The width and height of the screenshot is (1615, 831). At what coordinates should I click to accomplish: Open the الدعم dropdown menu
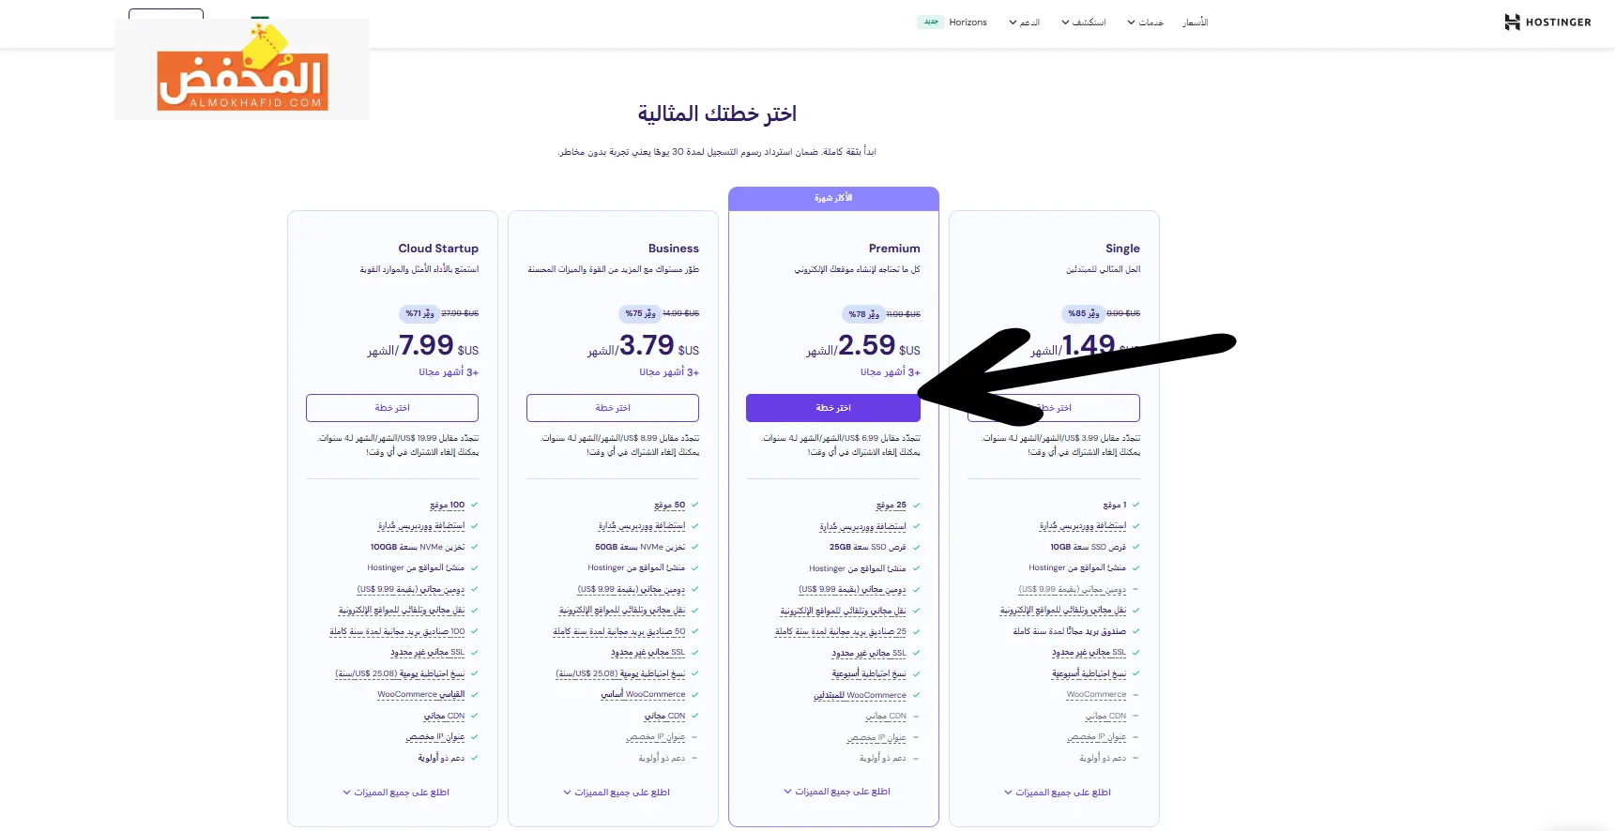click(1025, 23)
